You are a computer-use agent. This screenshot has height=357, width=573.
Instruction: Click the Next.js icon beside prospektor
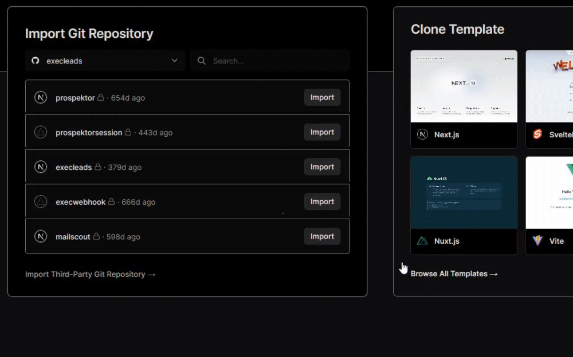tap(41, 97)
